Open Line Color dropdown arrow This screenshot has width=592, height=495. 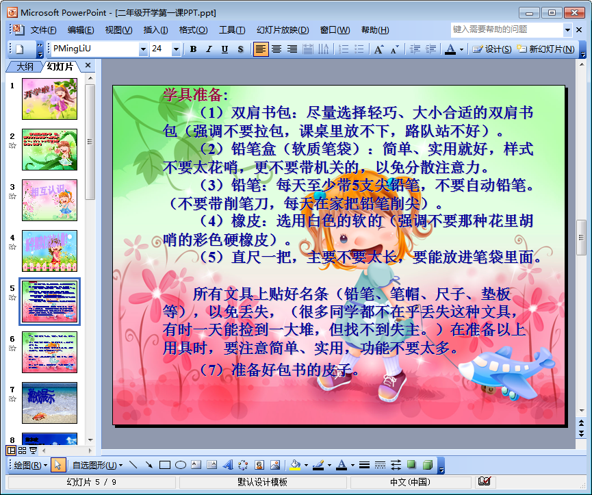329,466
